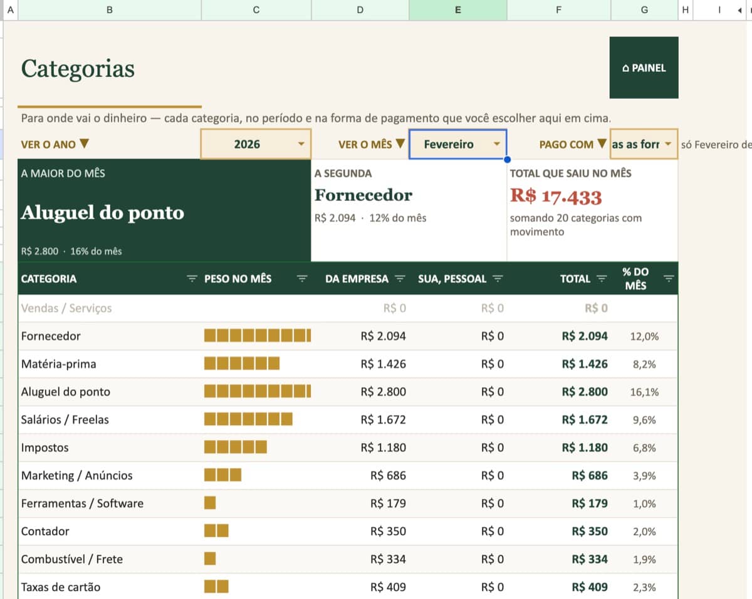Select column E header
The height and width of the screenshot is (599, 752).
coord(457,9)
